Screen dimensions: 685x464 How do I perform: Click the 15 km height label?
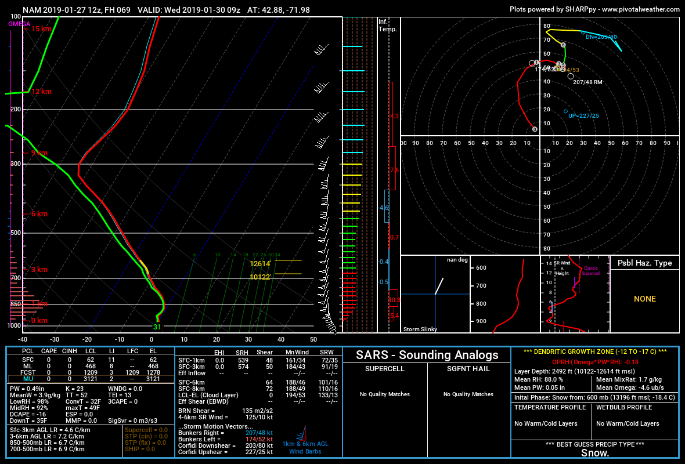pos(41,29)
